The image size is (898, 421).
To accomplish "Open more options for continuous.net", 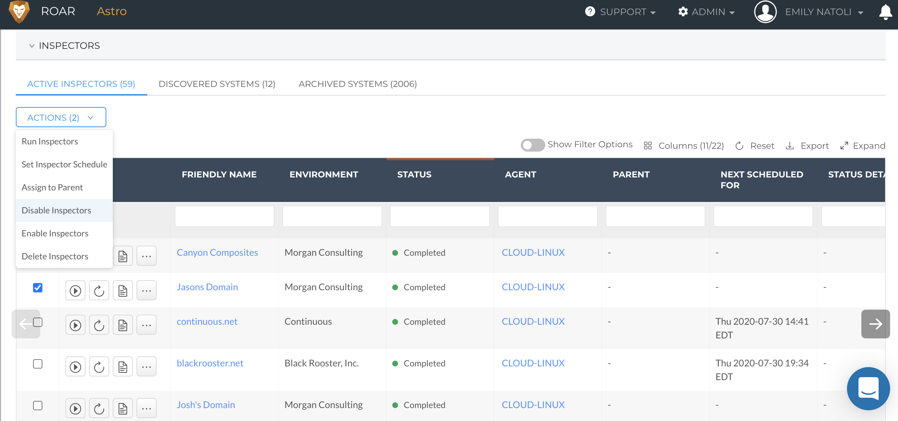I will point(147,325).
